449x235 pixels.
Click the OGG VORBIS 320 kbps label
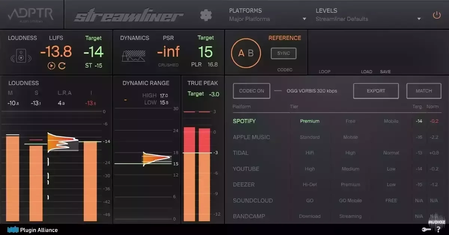tap(312, 91)
